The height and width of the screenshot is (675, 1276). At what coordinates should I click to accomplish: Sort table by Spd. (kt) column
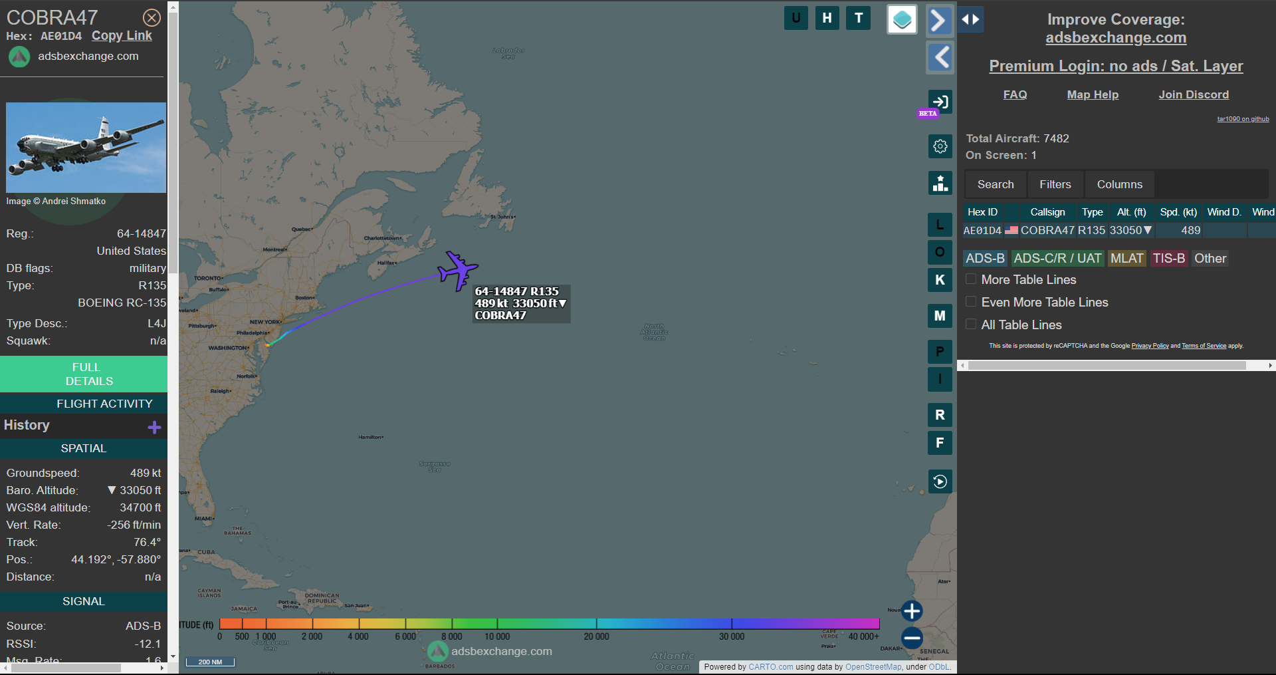[1178, 212]
